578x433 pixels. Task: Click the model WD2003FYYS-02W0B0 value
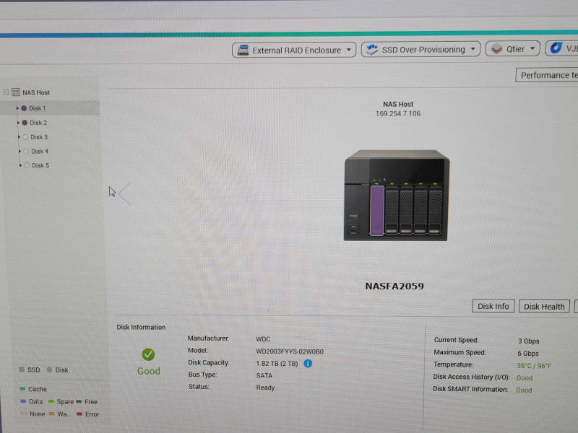coord(290,351)
